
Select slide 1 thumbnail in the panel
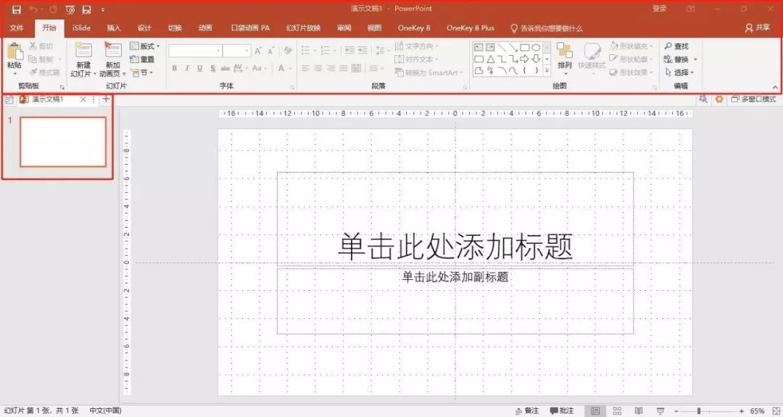(x=63, y=142)
